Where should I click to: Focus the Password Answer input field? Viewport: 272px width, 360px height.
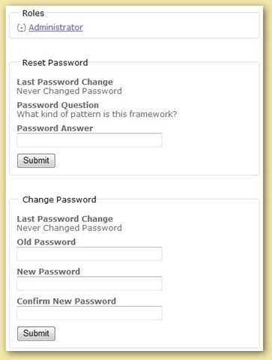89,140
